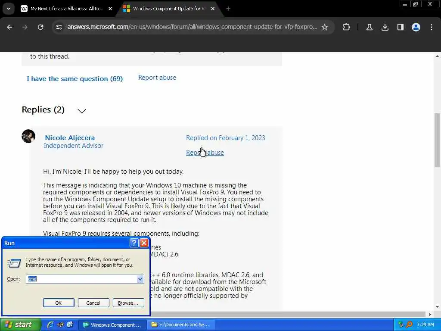Open Chrome Labs flask icon

point(369,27)
